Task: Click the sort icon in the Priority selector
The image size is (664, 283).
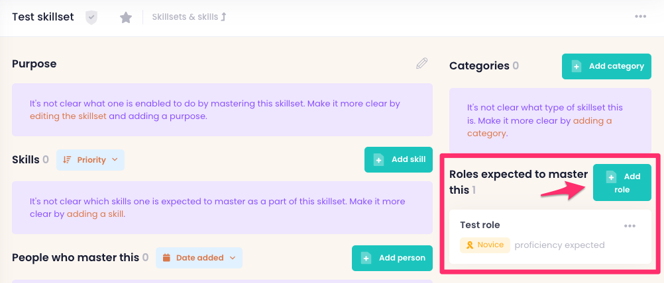Action: 67,159
